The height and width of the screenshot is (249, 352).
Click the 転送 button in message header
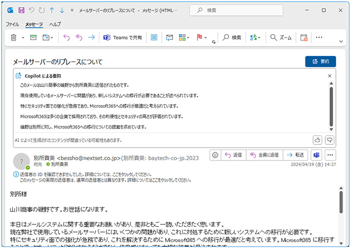click(295, 155)
